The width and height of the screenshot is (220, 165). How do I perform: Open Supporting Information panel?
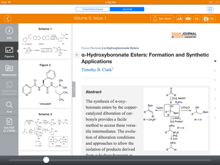(9, 88)
